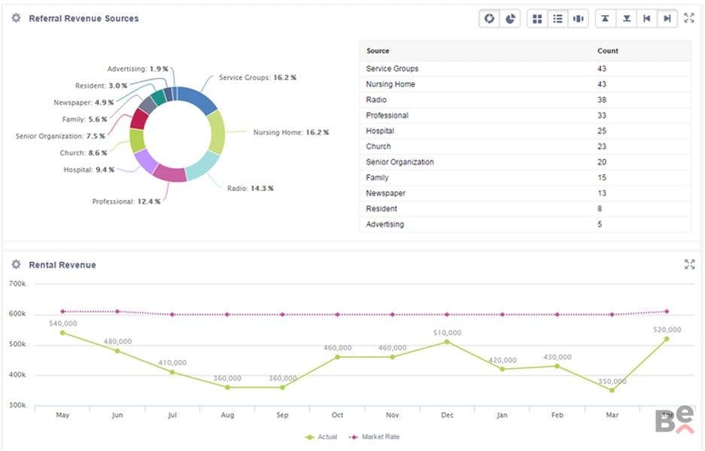The height and width of the screenshot is (451, 705).
Task: Click the Newspaper table row
Action: [525, 193]
